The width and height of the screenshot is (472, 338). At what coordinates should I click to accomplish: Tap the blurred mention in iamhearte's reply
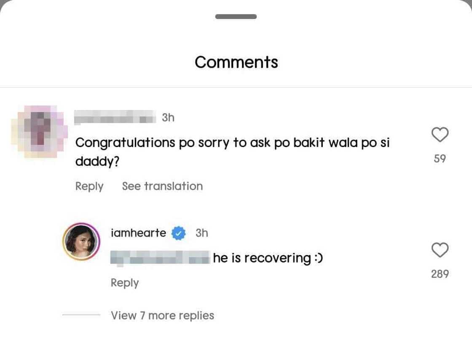coord(160,258)
